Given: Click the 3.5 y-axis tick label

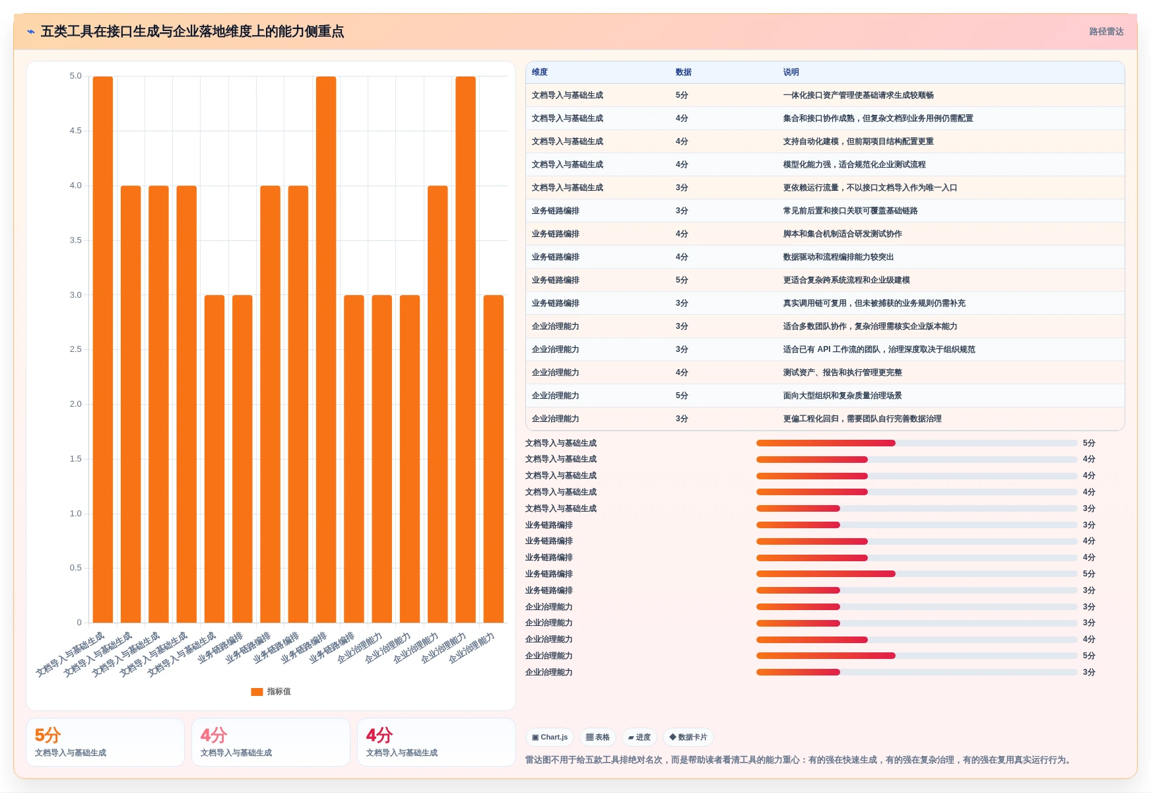Looking at the screenshot, I should (x=75, y=240).
